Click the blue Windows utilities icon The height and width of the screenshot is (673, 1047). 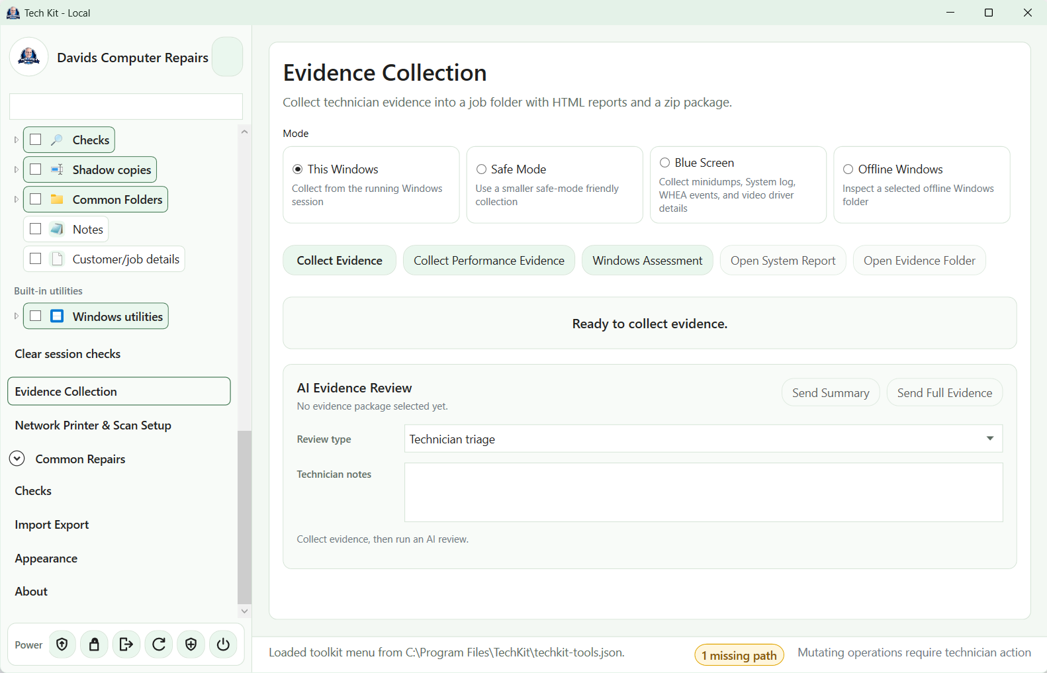[58, 316]
